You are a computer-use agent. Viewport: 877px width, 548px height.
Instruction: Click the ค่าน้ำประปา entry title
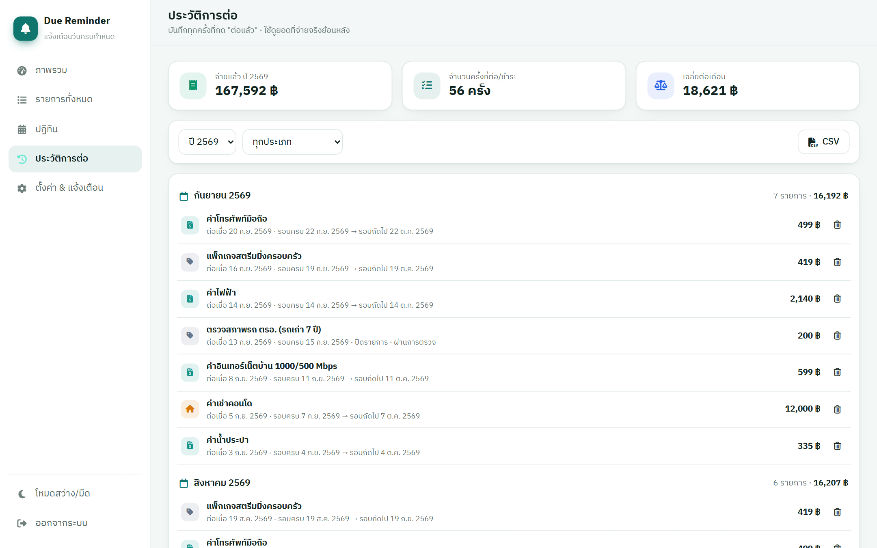(227, 440)
